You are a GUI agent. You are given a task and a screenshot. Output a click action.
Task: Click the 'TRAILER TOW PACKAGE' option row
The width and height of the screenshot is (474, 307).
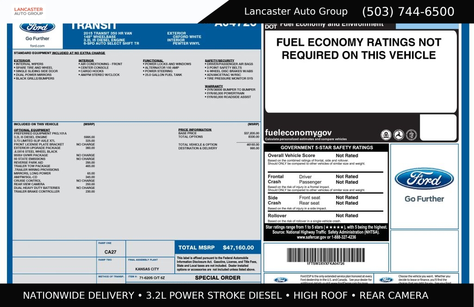(55, 166)
